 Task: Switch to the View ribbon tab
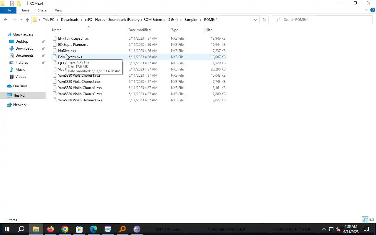pos(58,10)
